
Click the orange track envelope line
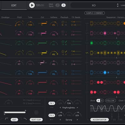(x=6, y=24)
